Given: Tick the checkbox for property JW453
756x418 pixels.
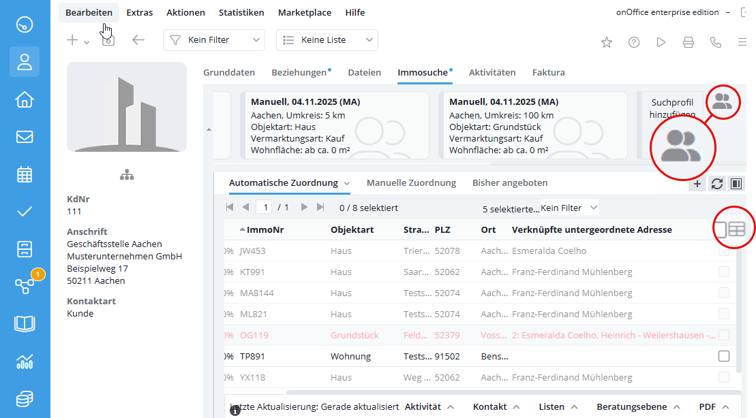Looking at the screenshot, I should coord(723,251).
